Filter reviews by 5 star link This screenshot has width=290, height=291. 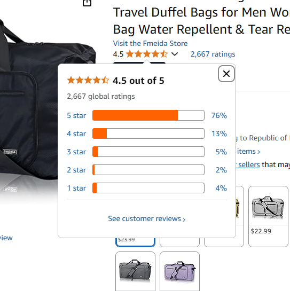point(76,115)
